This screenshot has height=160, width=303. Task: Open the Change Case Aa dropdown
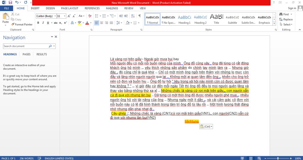(82, 16)
